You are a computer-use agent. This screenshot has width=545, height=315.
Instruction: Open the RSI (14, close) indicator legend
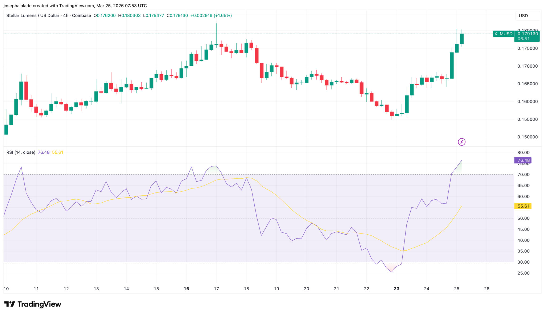(21, 152)
